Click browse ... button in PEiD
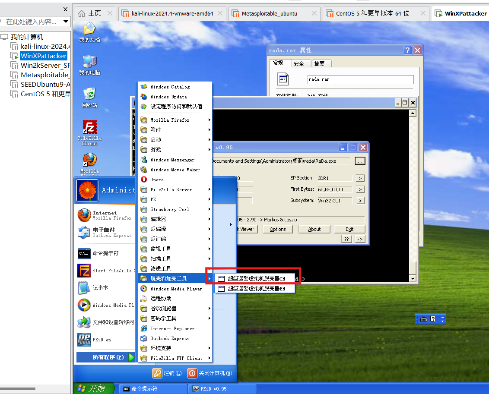Screen dimensions: 489x394 pos(360,161)
